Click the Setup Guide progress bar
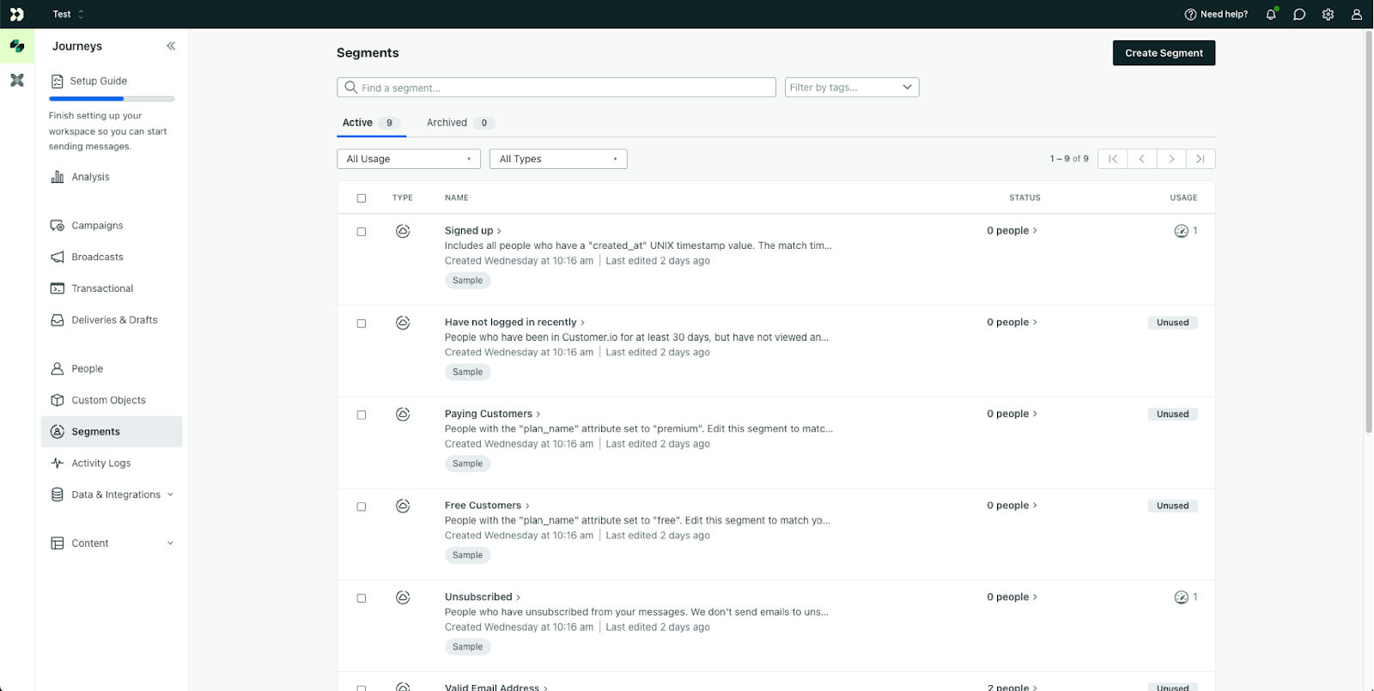The height and width of the screenshot is (691, 1374). [112, 99]
